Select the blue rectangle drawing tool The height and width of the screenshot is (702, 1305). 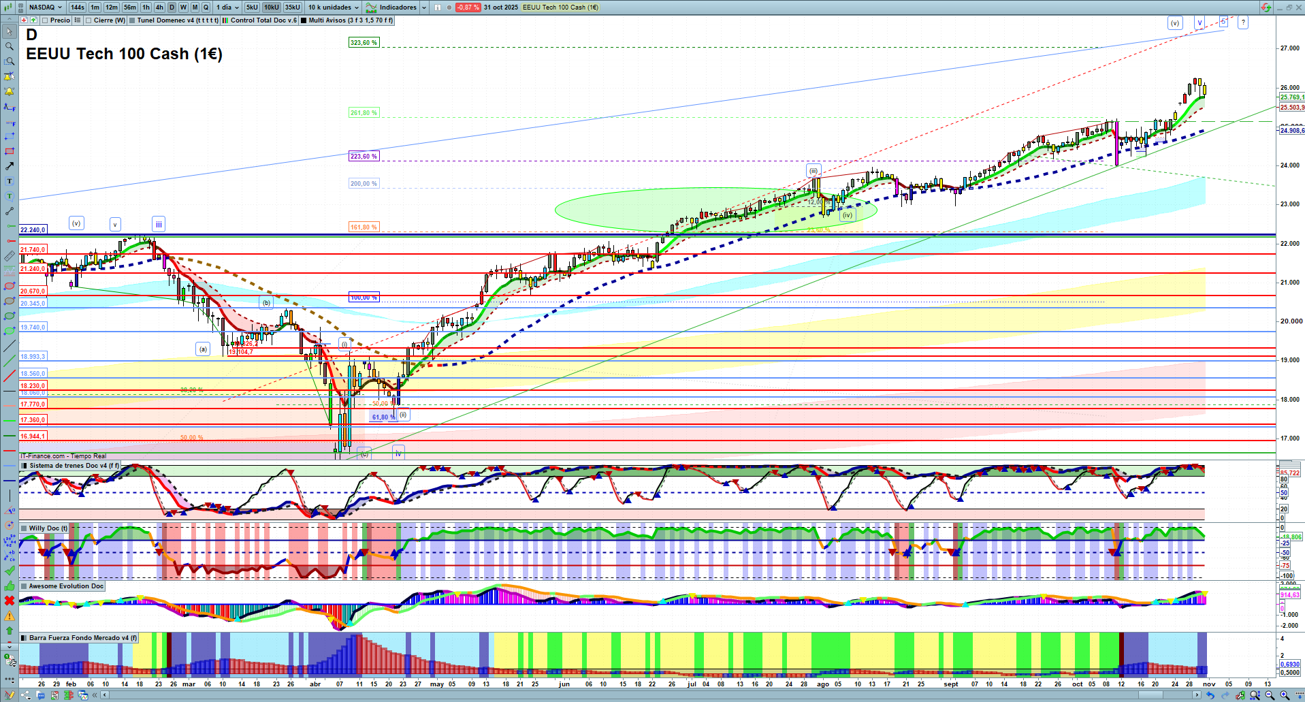click(x=10, y=136)
